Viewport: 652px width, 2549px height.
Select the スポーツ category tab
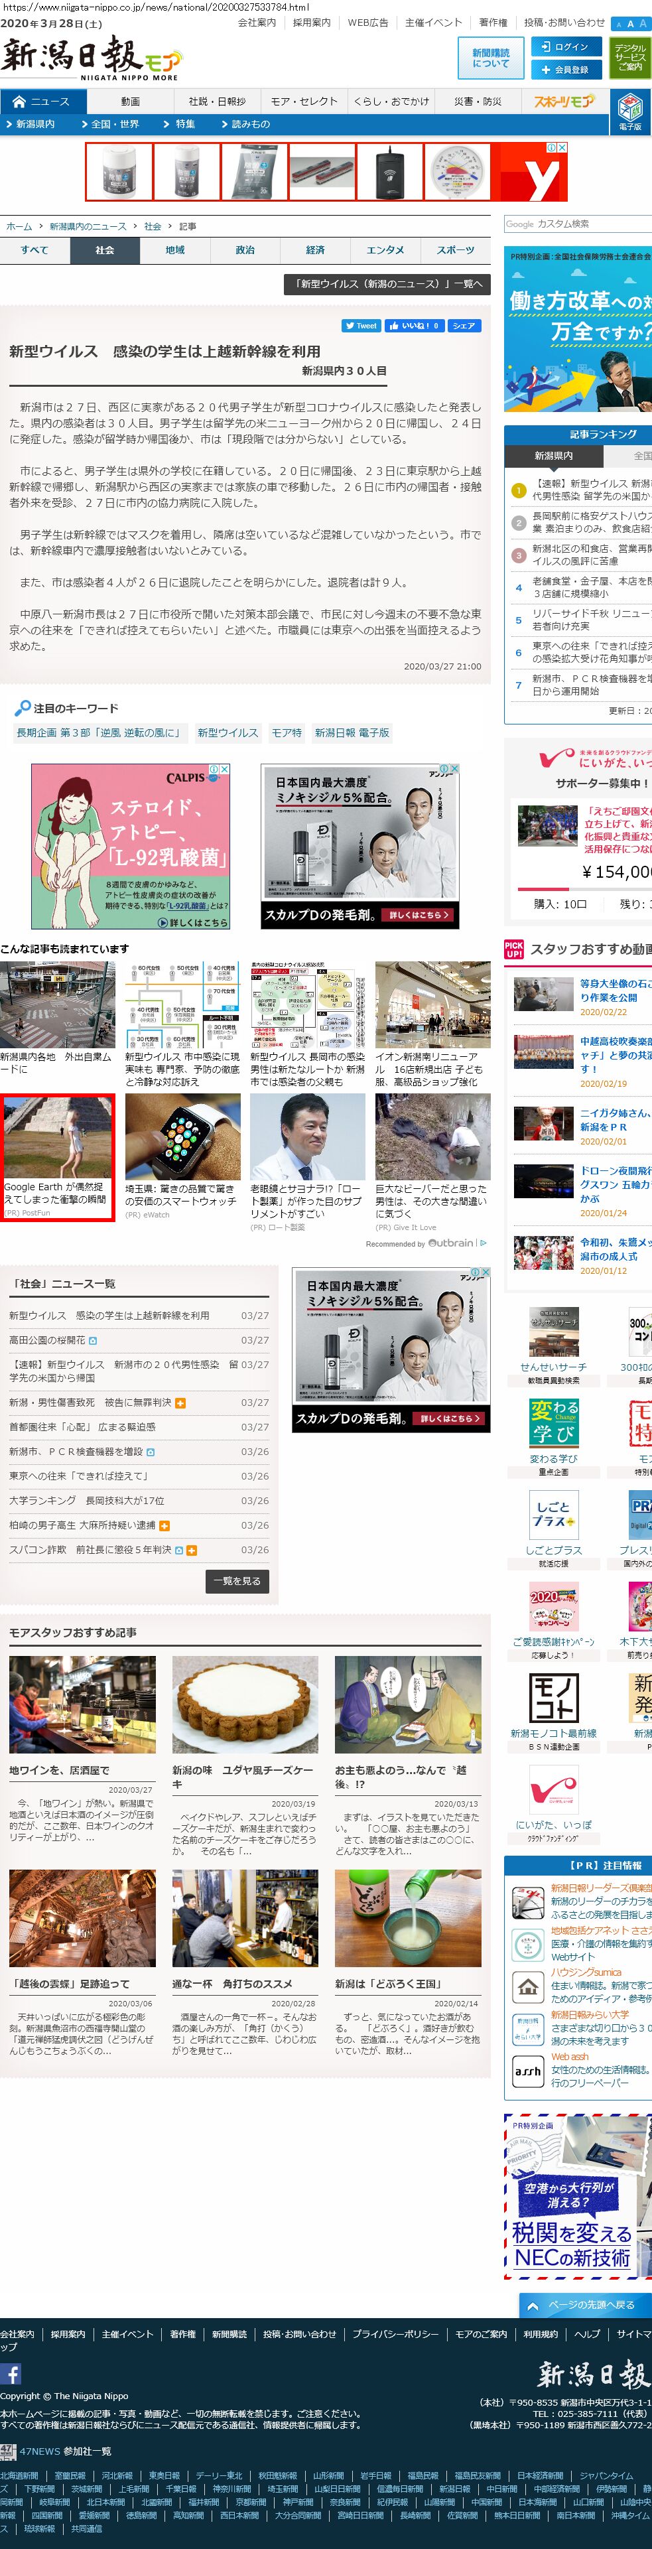(455, 250)
